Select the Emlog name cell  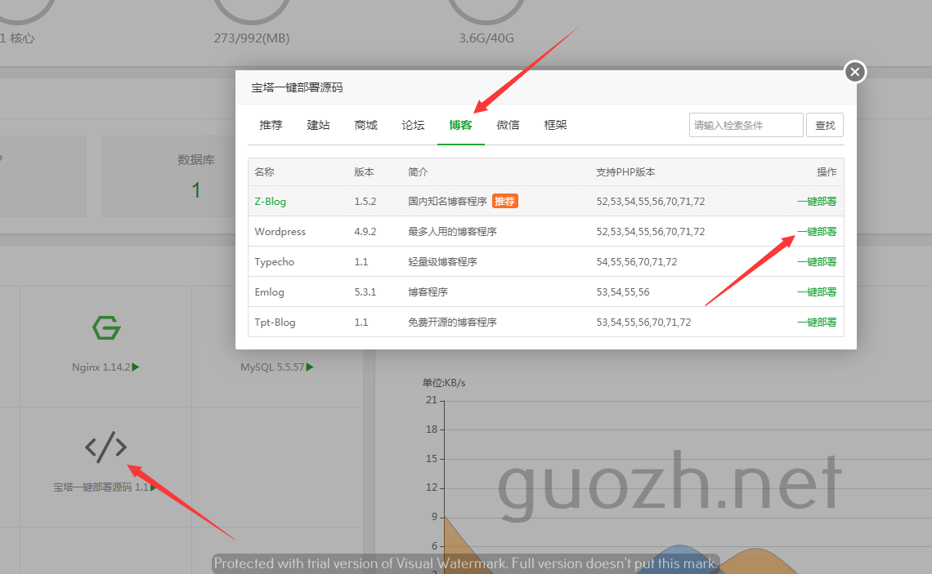(269, 292)
